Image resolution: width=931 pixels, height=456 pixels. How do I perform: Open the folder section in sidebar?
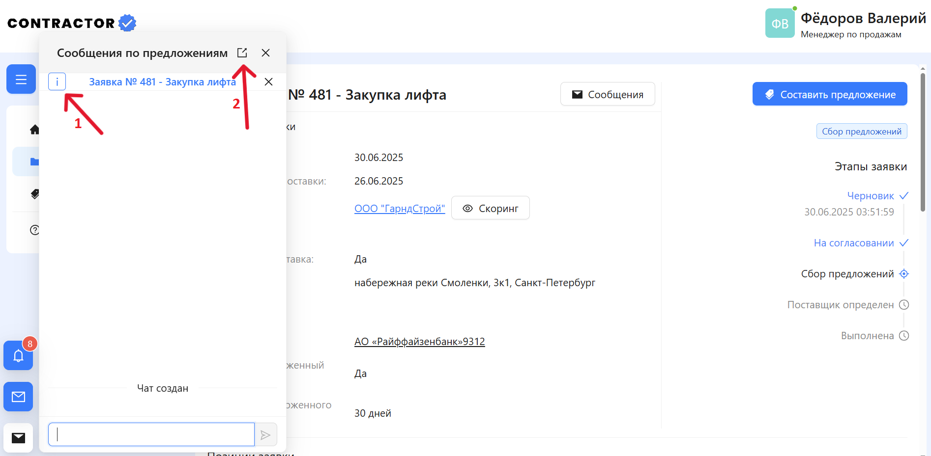click(34, 161)
